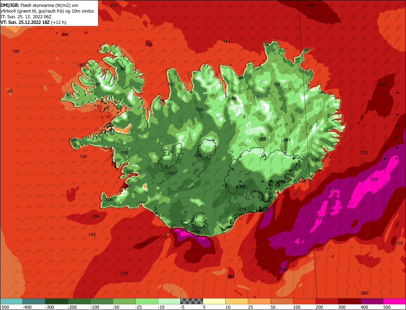406x310 pixels.
Task: Click the map value 235
Action: click(364, 153)
